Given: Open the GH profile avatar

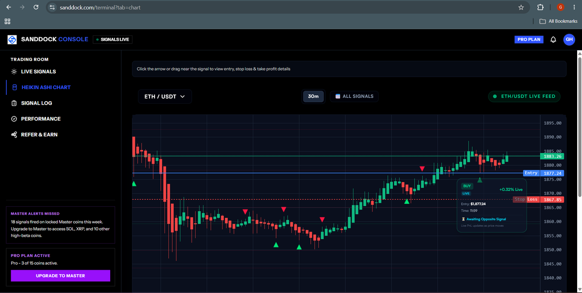Looking at the screenshot, I should click(x=569, y=40).
